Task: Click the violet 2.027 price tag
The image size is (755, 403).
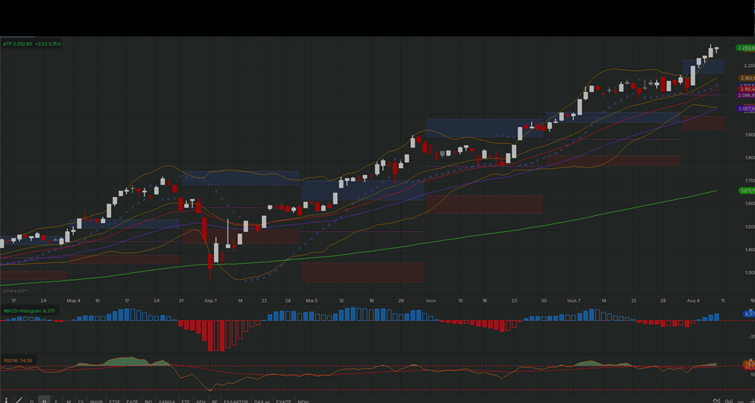Action: 747,109
